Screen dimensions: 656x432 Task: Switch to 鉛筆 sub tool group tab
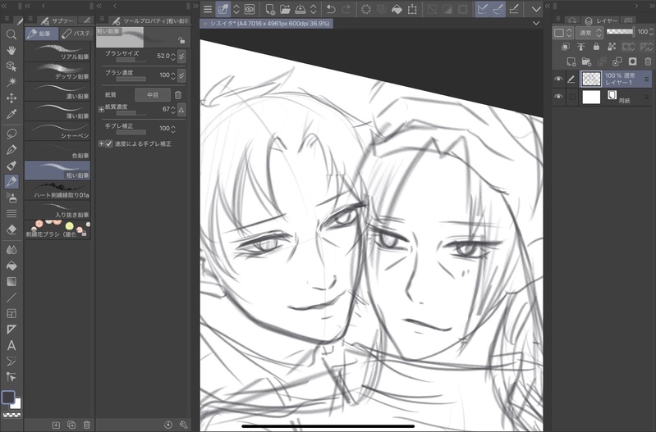click(x=41, y=34)
